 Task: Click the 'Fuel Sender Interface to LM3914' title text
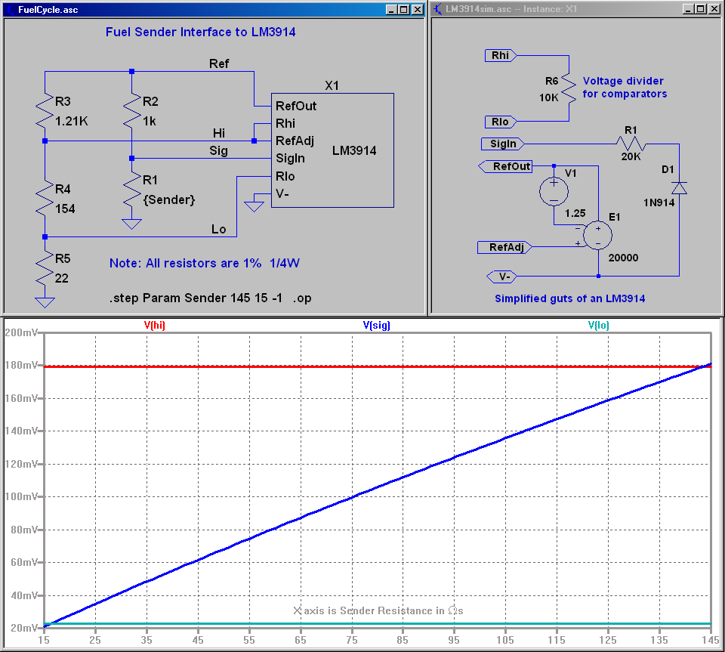click(201, 32)
